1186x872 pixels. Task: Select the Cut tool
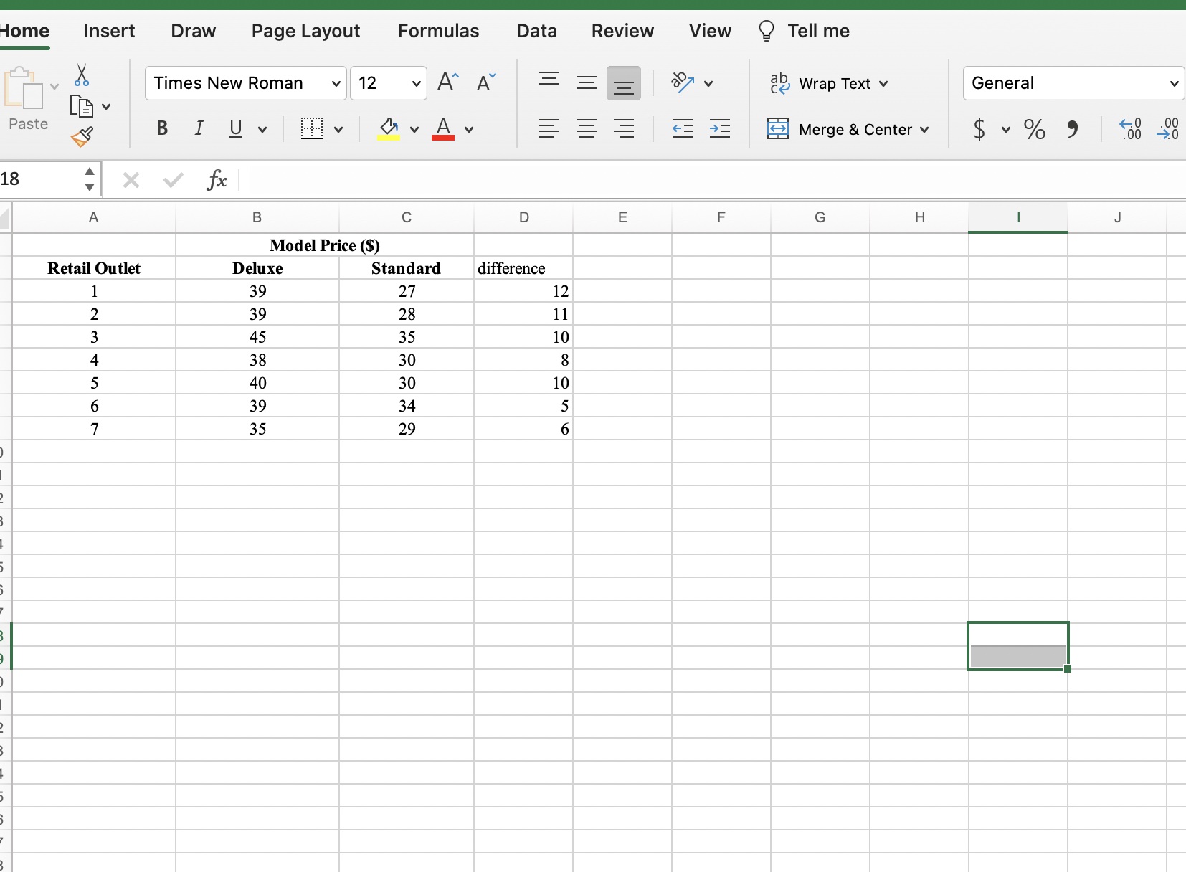82,74
